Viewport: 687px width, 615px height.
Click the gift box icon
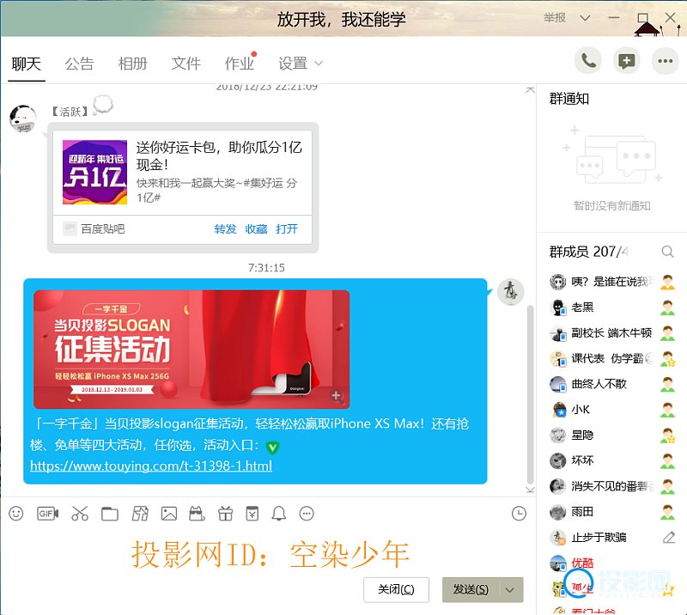click(226, 514)
